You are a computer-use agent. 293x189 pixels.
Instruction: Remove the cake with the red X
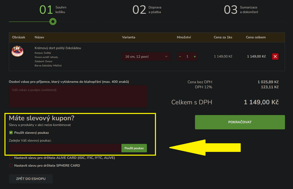click(x=275, y=57)
